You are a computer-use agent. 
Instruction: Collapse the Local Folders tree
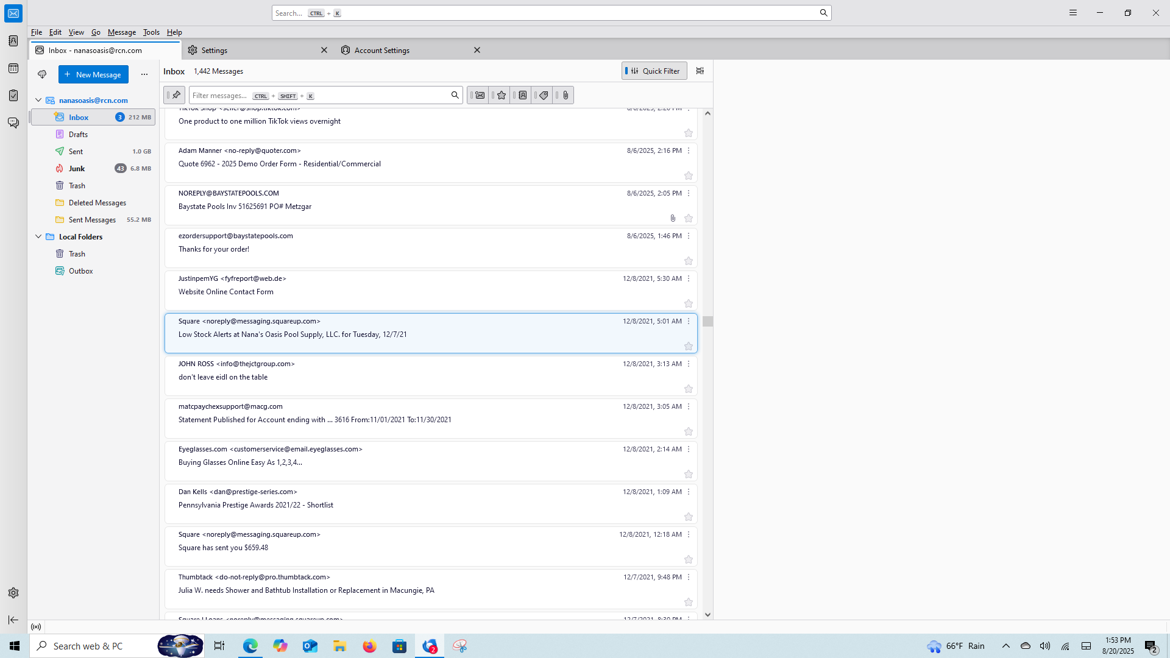click(38, 236)
